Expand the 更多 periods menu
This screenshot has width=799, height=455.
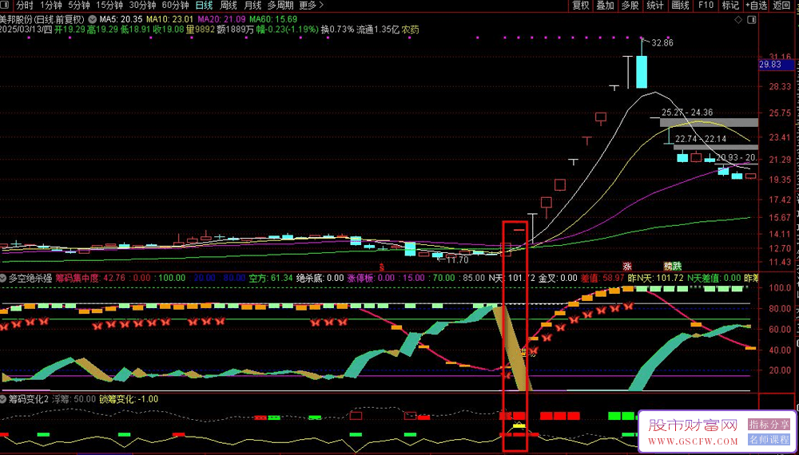point(311,6)
